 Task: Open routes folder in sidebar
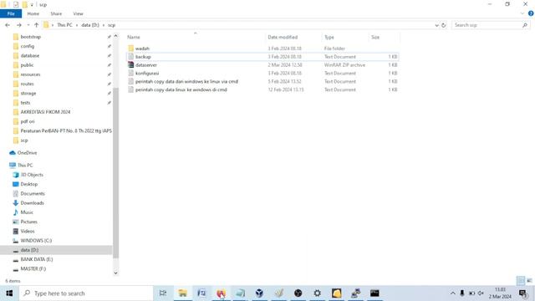coord(27,84)
